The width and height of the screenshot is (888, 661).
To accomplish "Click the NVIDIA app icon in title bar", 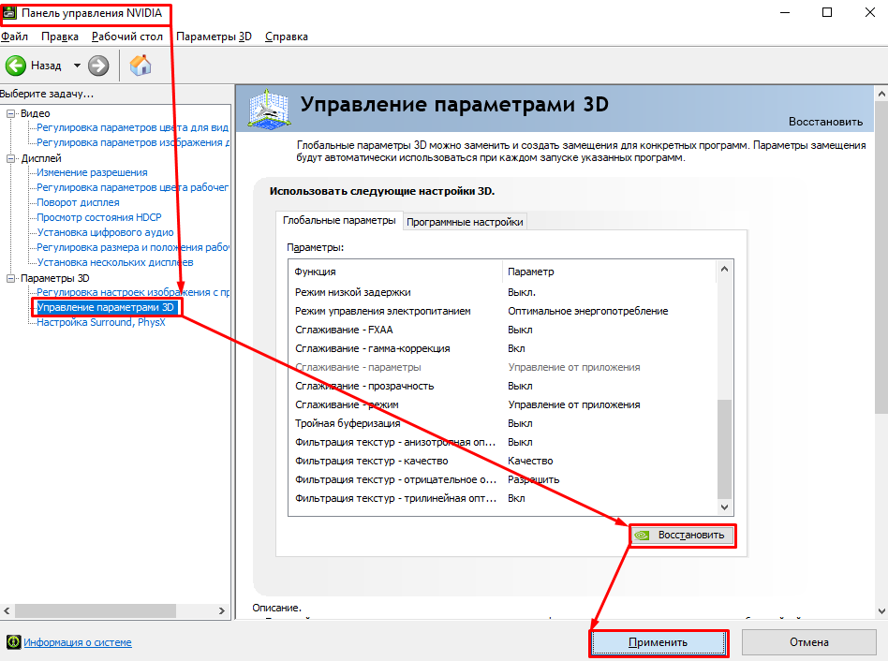I will point(9,12).
